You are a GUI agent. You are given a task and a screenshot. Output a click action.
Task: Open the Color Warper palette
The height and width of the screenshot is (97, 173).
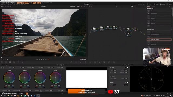(76, 62)
